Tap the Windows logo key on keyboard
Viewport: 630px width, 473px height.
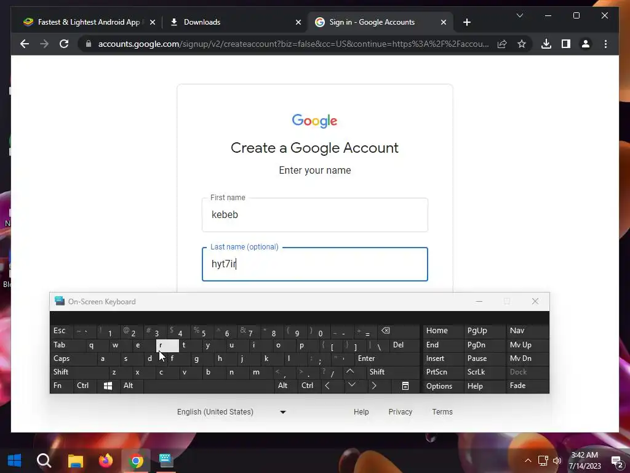click(x=108, y=386)
